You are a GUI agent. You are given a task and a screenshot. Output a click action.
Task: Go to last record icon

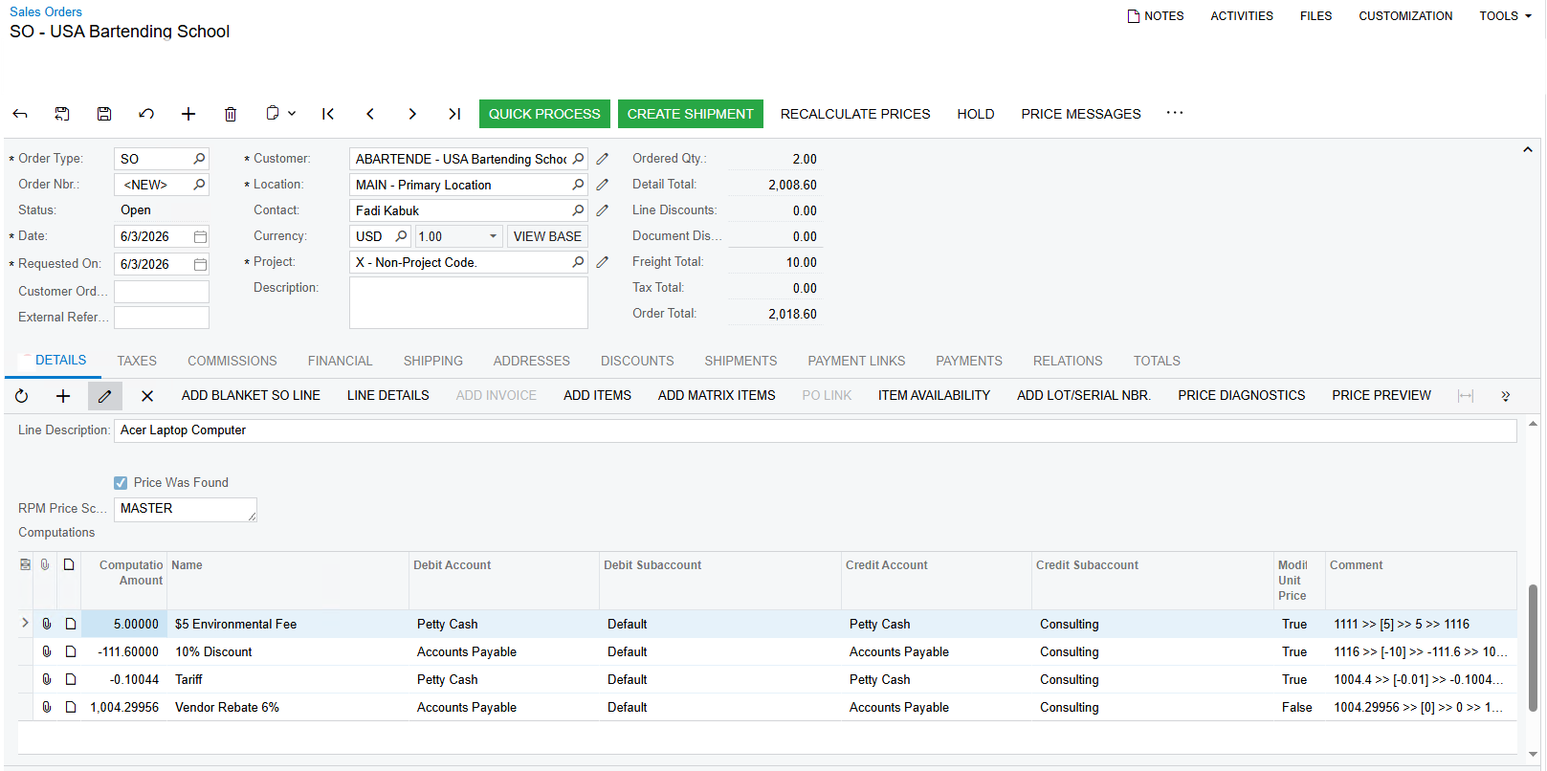click(454, 114)
